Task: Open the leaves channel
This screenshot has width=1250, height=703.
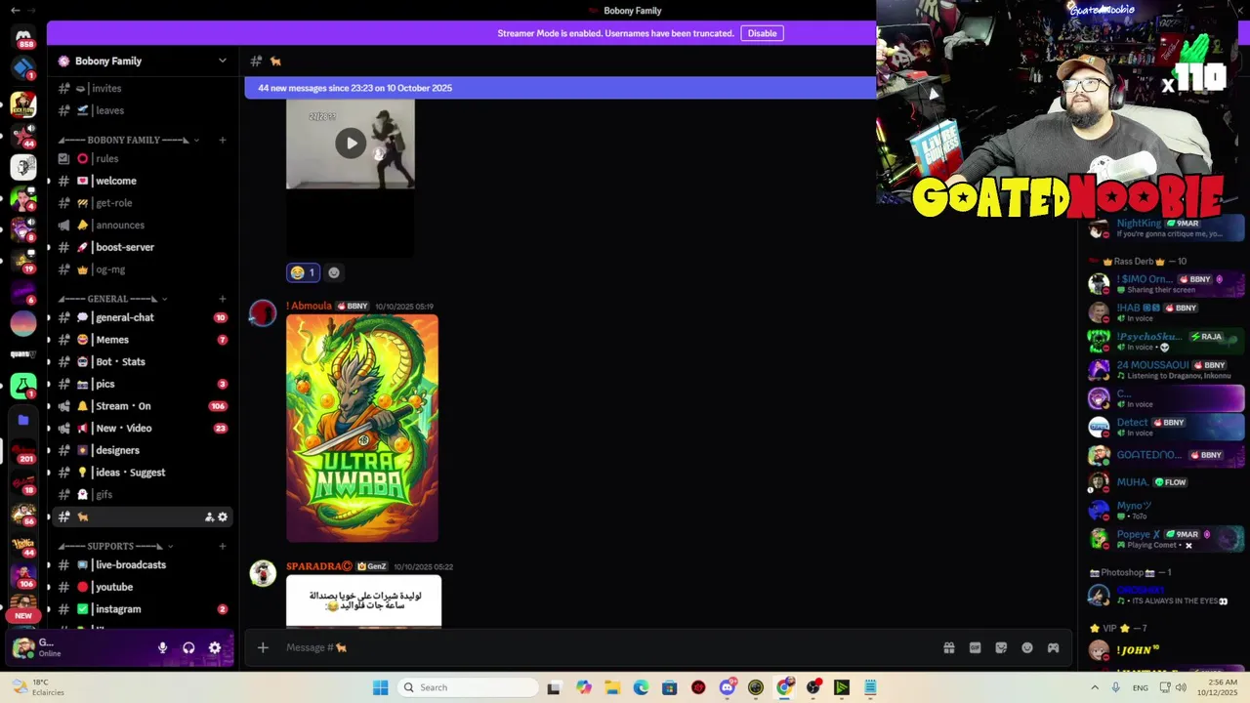Action: [143, 110]
